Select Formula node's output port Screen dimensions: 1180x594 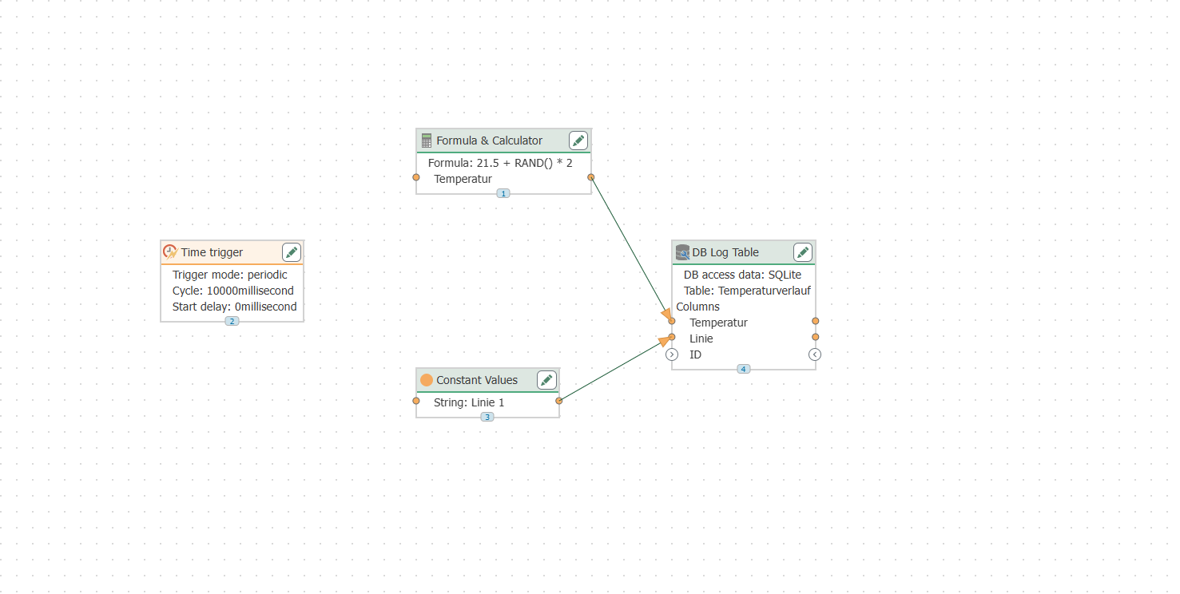(591, 177)
